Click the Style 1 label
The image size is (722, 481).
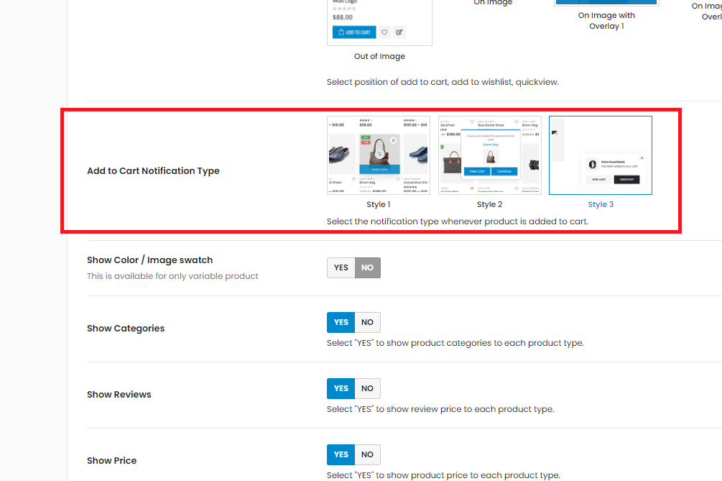click(x=379, y=205)
